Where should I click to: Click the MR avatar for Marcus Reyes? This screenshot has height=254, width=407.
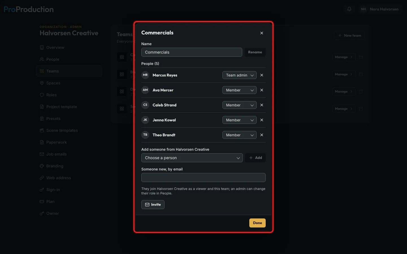click(x=145, y=75)
